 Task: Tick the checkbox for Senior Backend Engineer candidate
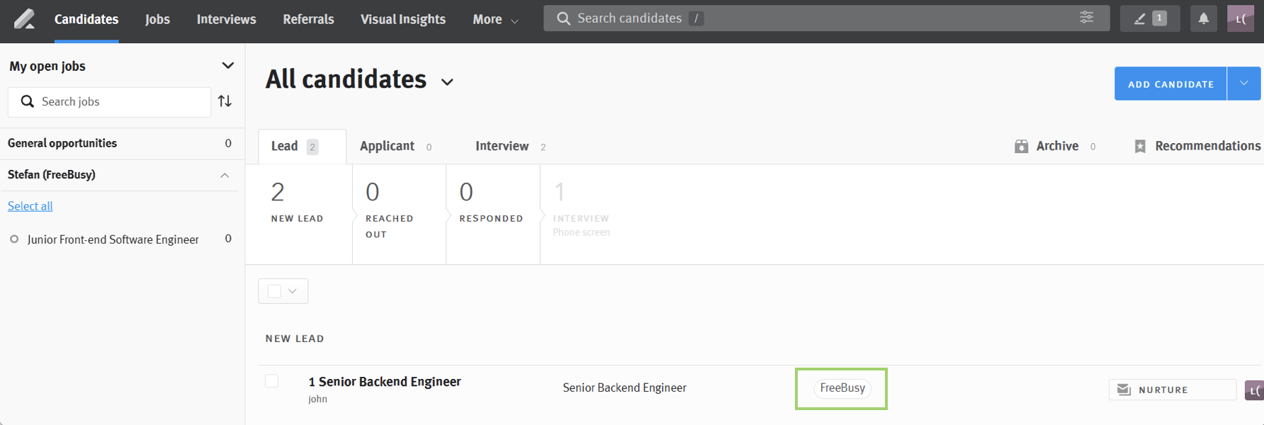click(x=271, y=381)
